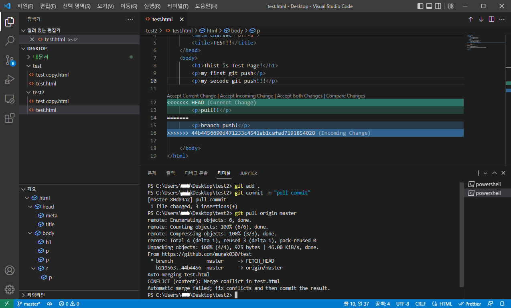Collapse the body node in outline
511x308 pixels.
tap(30, 233)
